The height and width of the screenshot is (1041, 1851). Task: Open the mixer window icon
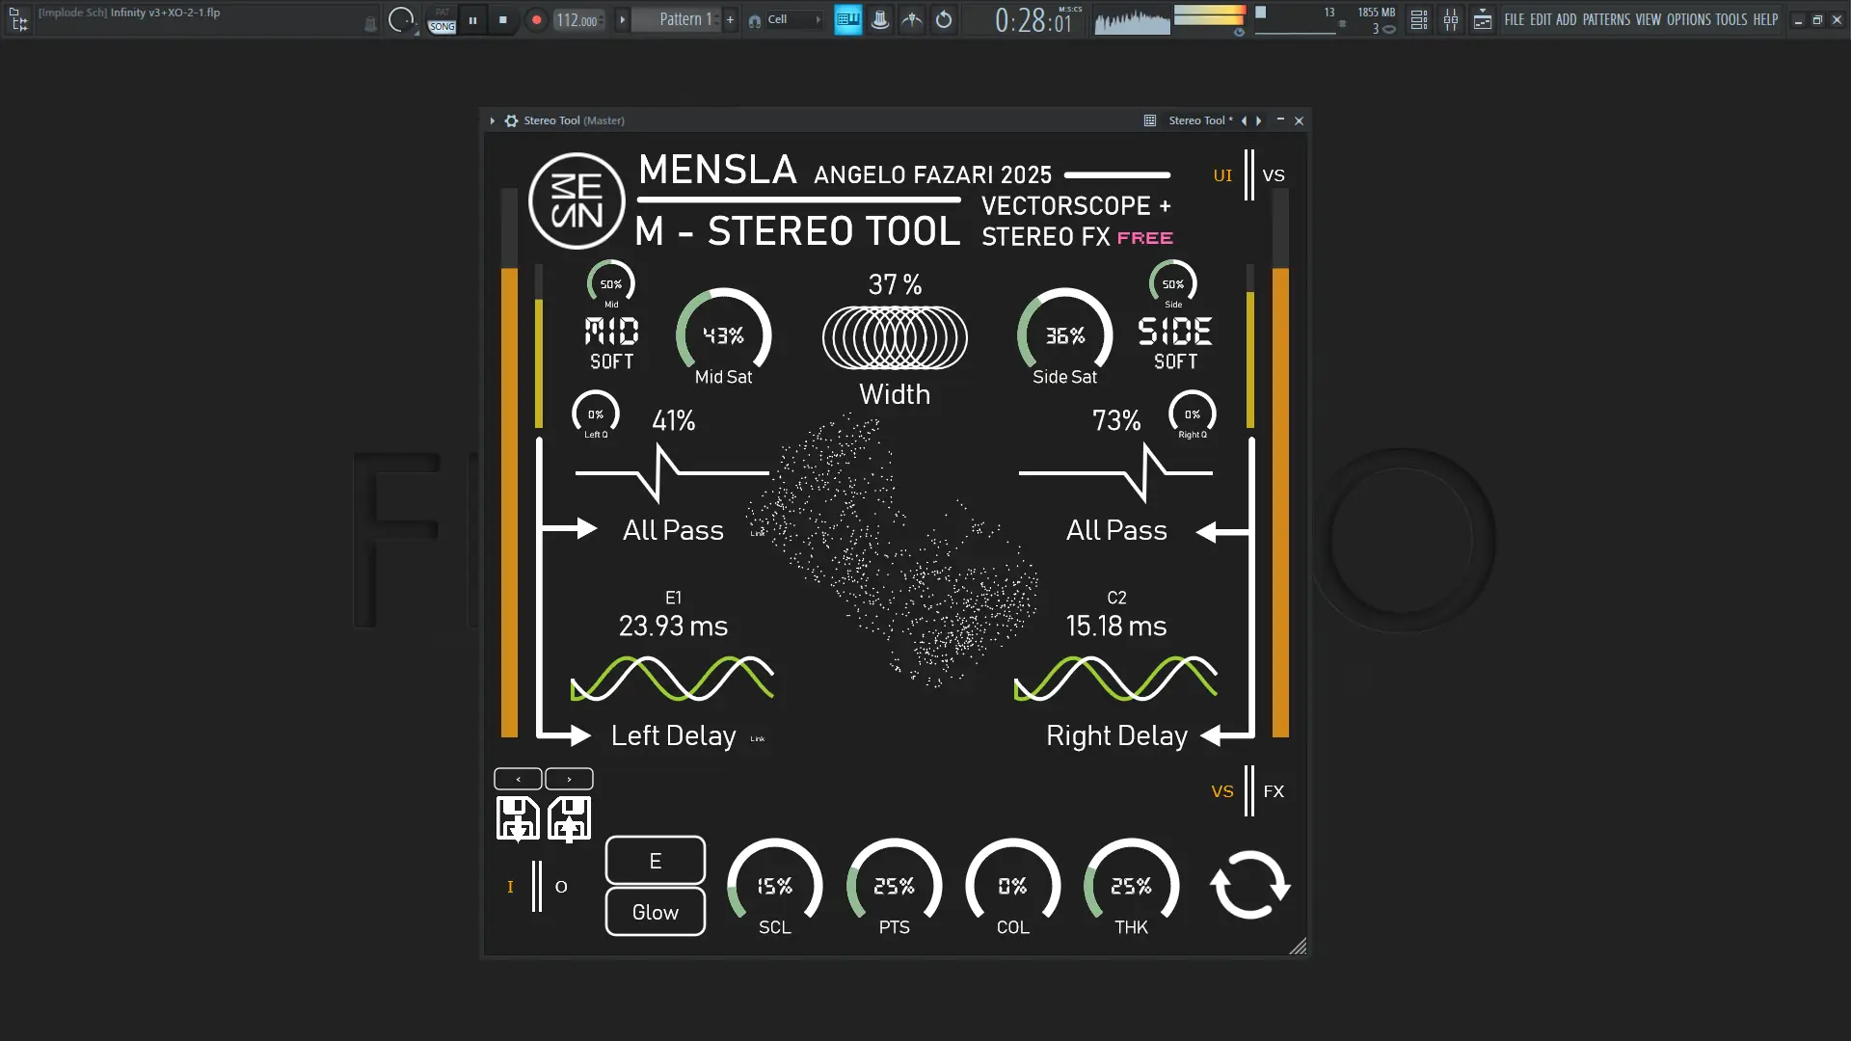(1451, 19)
